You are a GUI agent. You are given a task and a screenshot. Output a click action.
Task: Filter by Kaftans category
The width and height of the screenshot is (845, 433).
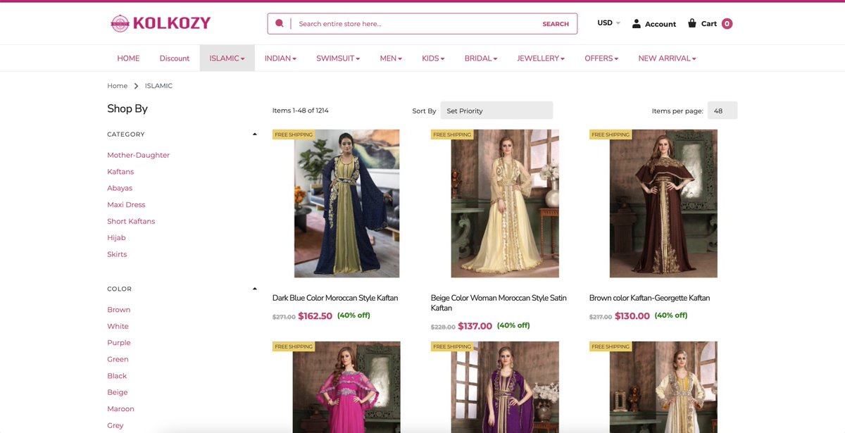pos(120,172)
